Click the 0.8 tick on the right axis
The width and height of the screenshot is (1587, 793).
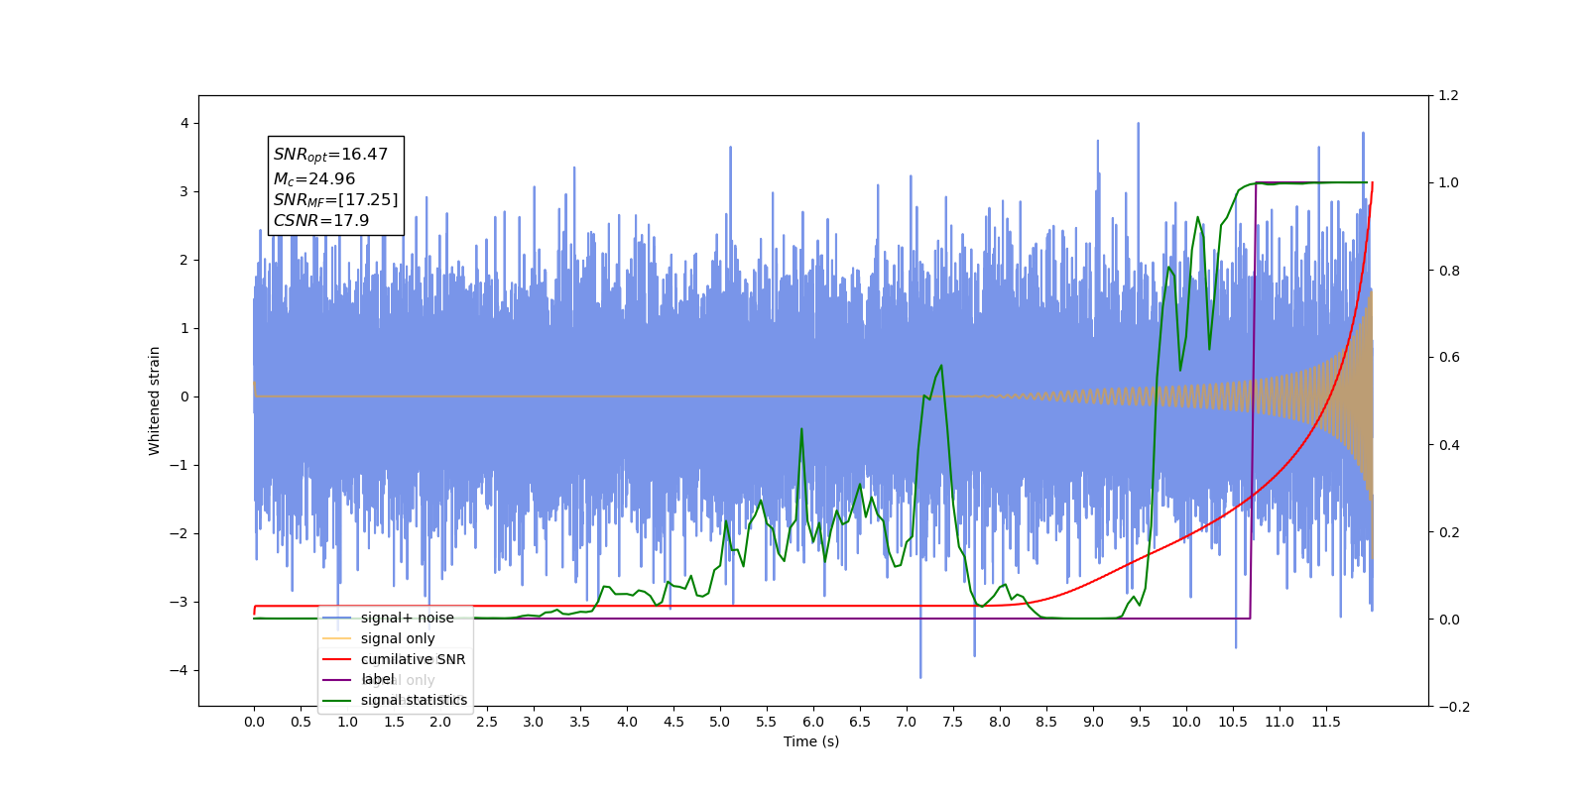tap(1449, 270)
